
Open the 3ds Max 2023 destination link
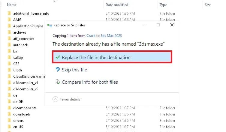click(111, 35)
